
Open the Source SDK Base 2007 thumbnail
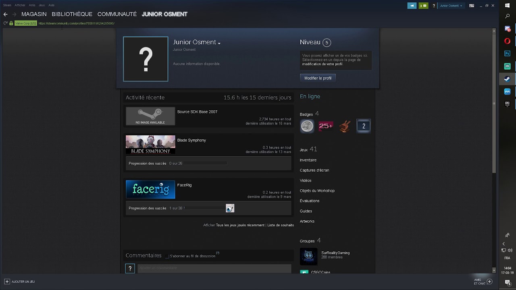coord(150,116)
